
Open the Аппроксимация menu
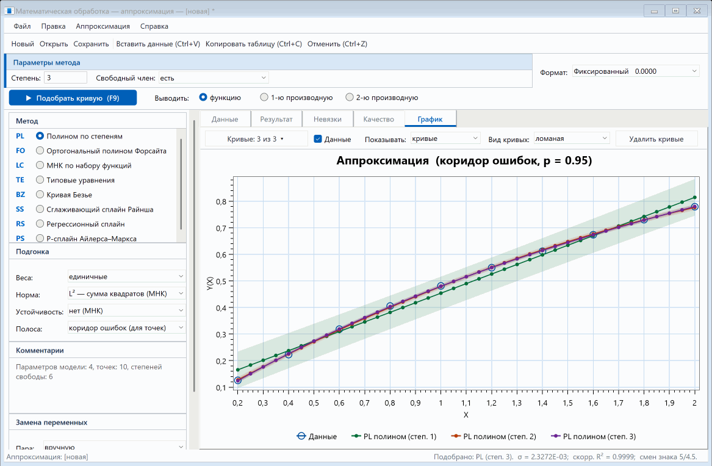click(102, 26)
